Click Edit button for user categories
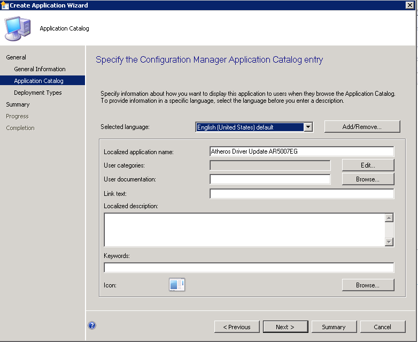Image resolution: width=418 pixels, height=342 pixels. tap(368, 165)
